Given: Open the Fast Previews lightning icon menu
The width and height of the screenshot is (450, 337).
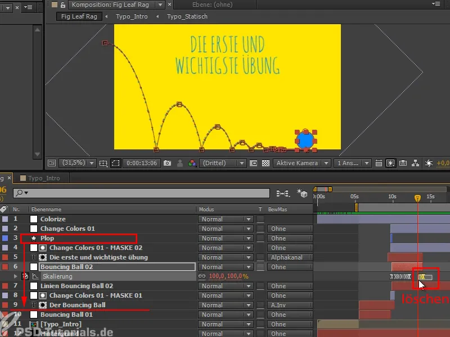Looking at the screenshot, I should click(391, 163).
